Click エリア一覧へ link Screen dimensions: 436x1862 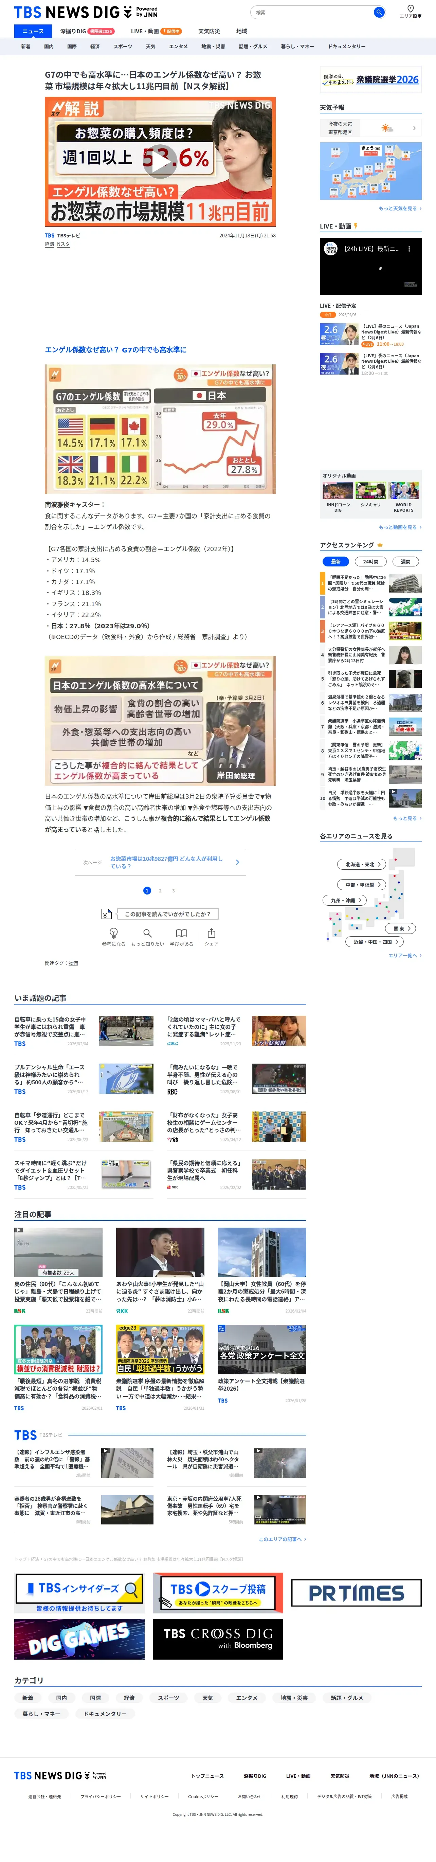405,956
